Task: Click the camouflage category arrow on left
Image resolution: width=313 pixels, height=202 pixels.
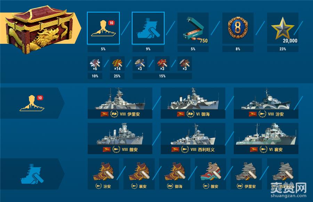Action: [x=32, y=174]
